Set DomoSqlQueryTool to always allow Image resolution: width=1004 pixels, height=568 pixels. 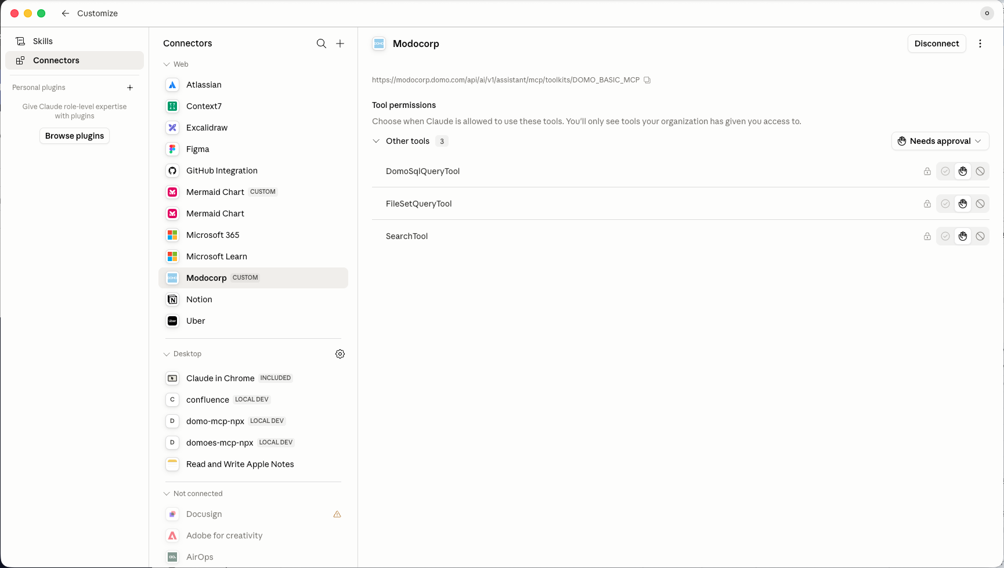point(945,171)
